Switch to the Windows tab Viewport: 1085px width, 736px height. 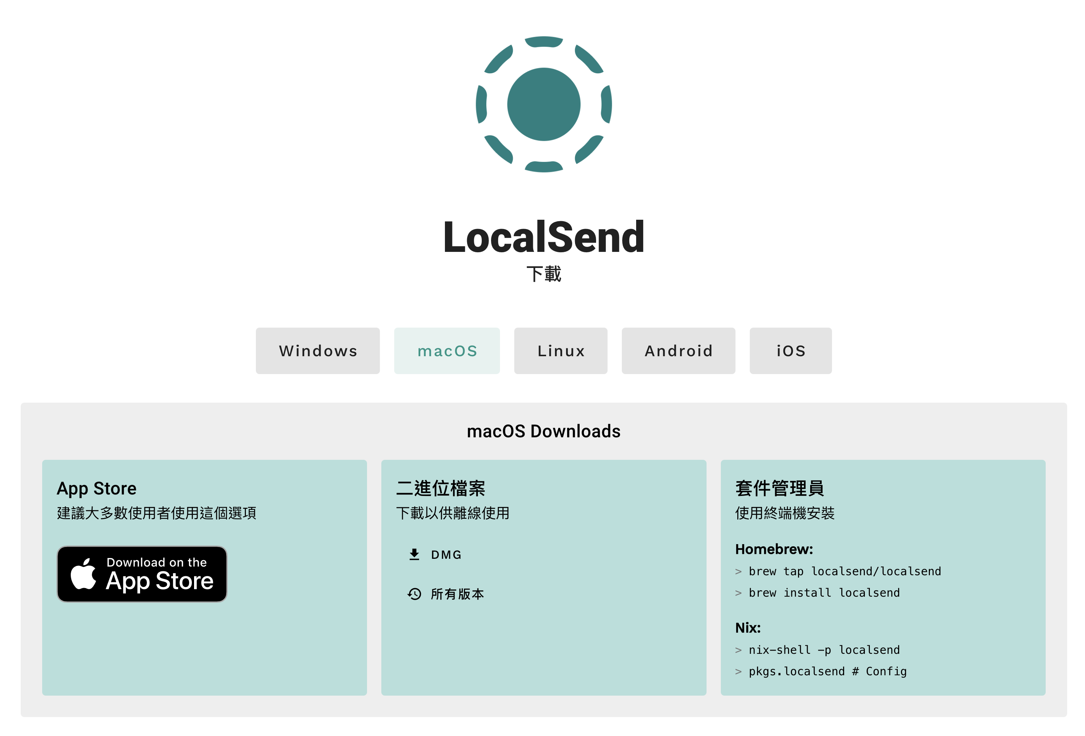pos(317,350)
